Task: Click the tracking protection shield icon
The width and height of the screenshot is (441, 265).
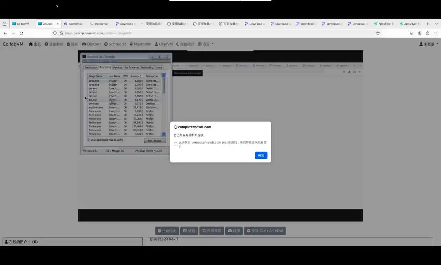Action: click(x=55, y=33)
